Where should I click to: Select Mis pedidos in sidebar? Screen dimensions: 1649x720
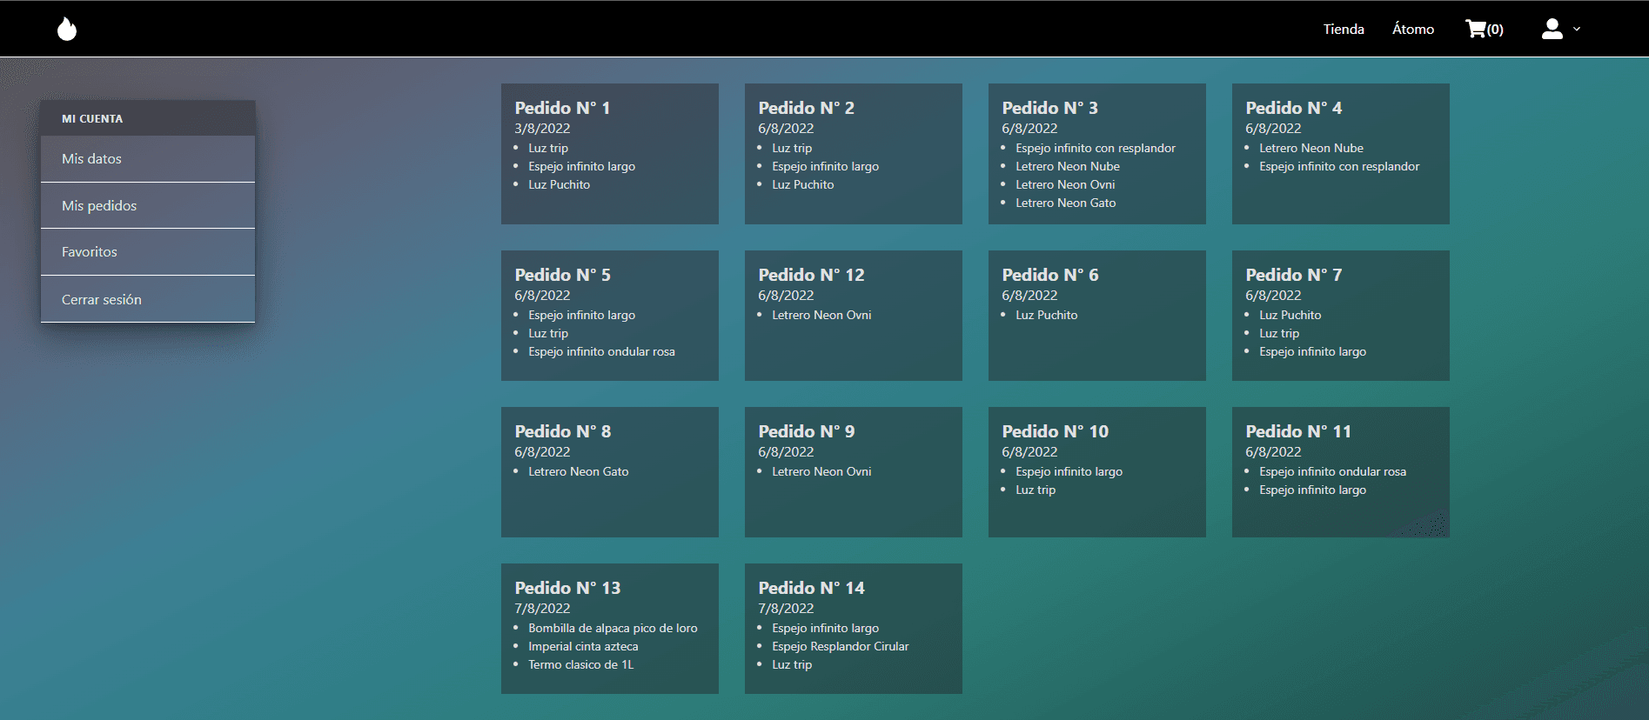148,205
